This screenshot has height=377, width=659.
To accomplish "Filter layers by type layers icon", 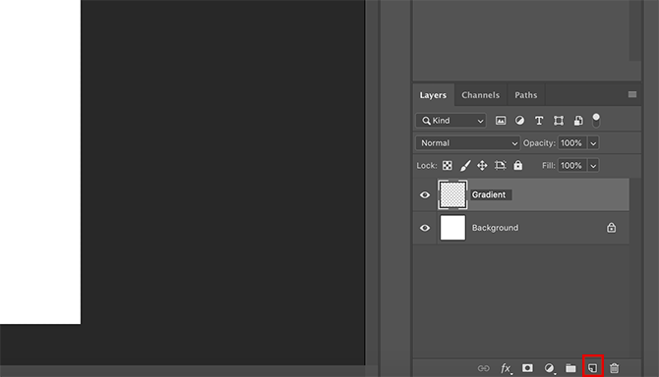I will pyautogui.click(x=539, y=121).
